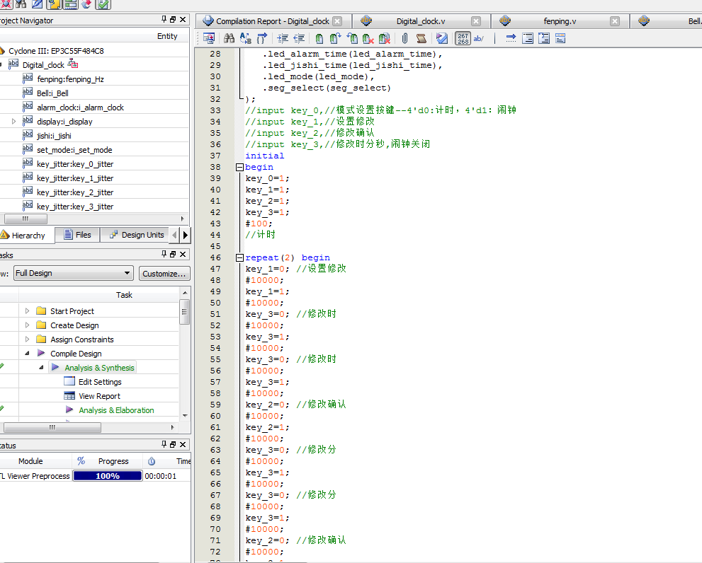
Task: Click the decrease indent toolbar icon
Action: coord(299,38)
